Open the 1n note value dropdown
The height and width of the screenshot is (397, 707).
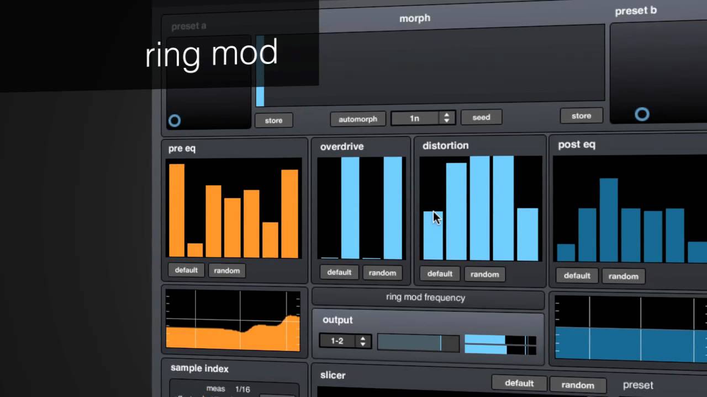[x=423, y=118]
